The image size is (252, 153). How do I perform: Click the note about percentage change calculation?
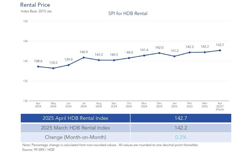110,145
